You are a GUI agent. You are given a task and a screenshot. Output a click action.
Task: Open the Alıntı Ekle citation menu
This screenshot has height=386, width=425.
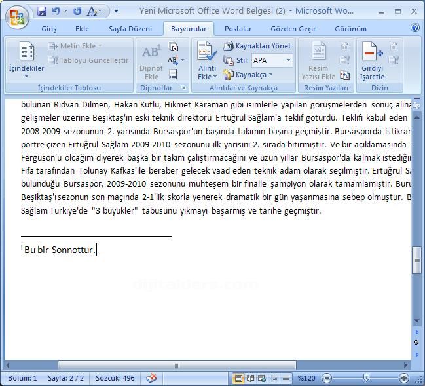click(207, 61)
